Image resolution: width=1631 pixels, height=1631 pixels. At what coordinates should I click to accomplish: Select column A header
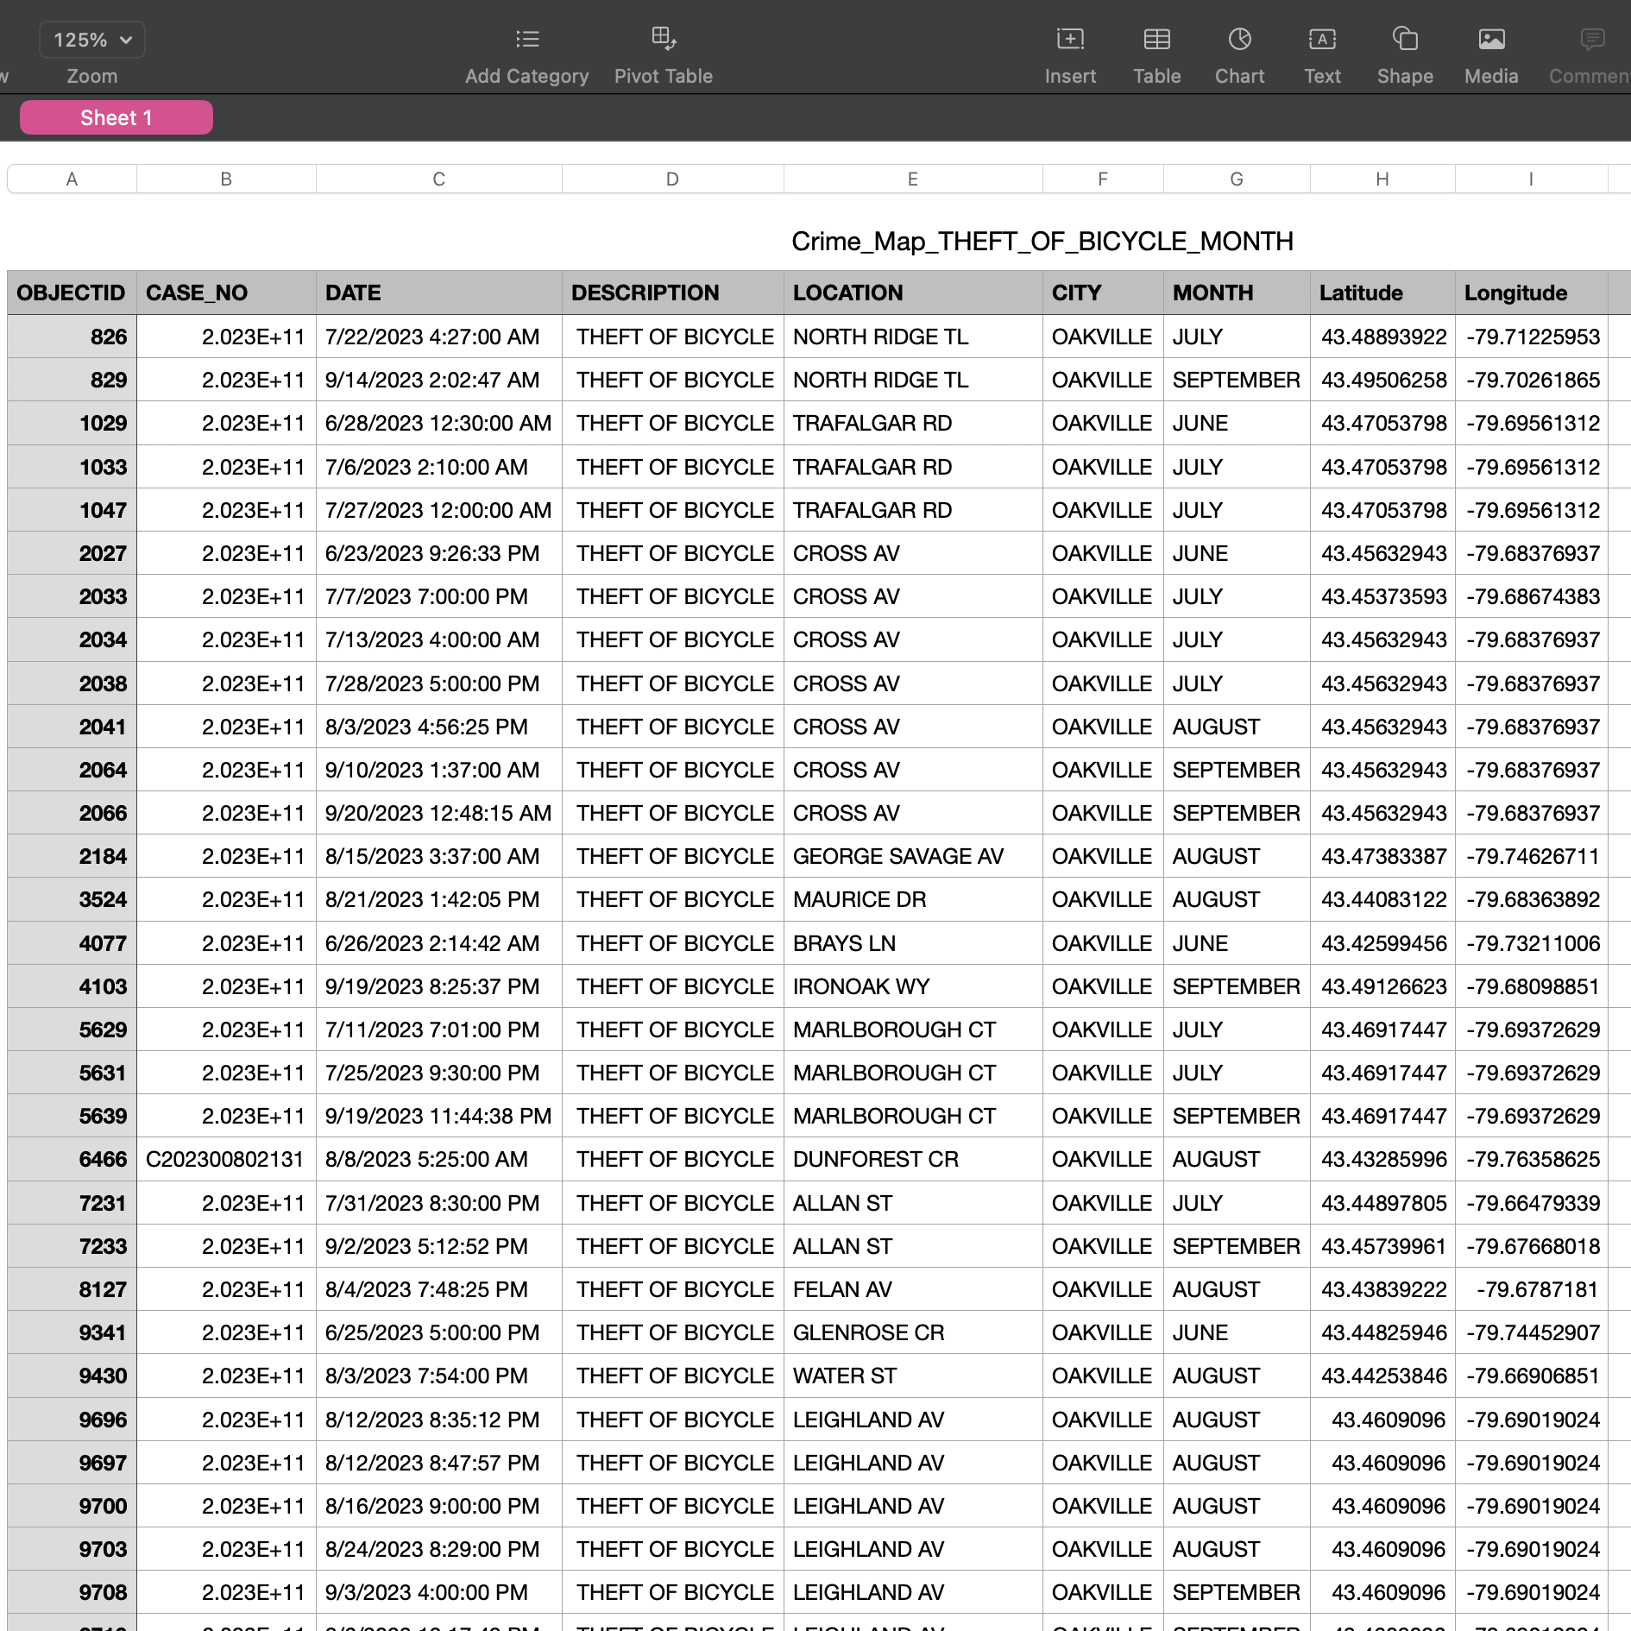pos(72,179)
